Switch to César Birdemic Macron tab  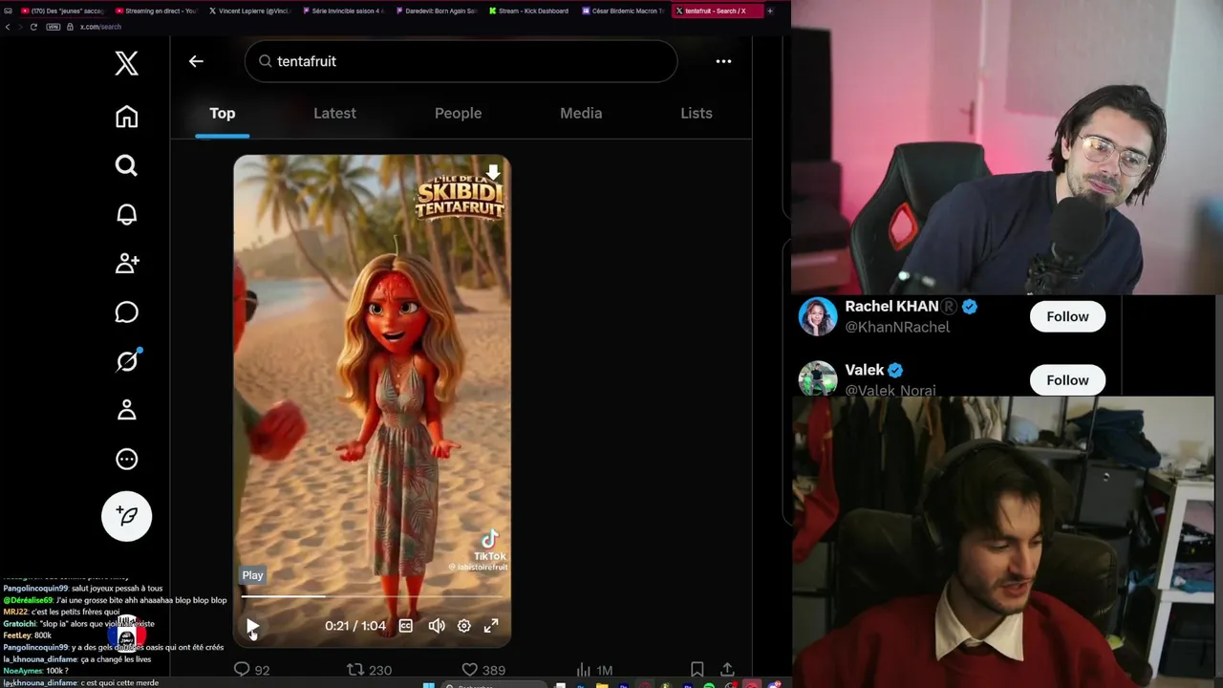pyautogui.click(x=622, y=11)
